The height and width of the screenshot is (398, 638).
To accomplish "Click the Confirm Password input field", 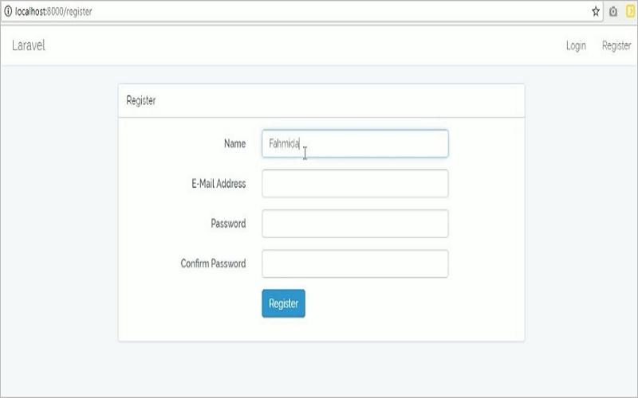I will coord(355,263).
